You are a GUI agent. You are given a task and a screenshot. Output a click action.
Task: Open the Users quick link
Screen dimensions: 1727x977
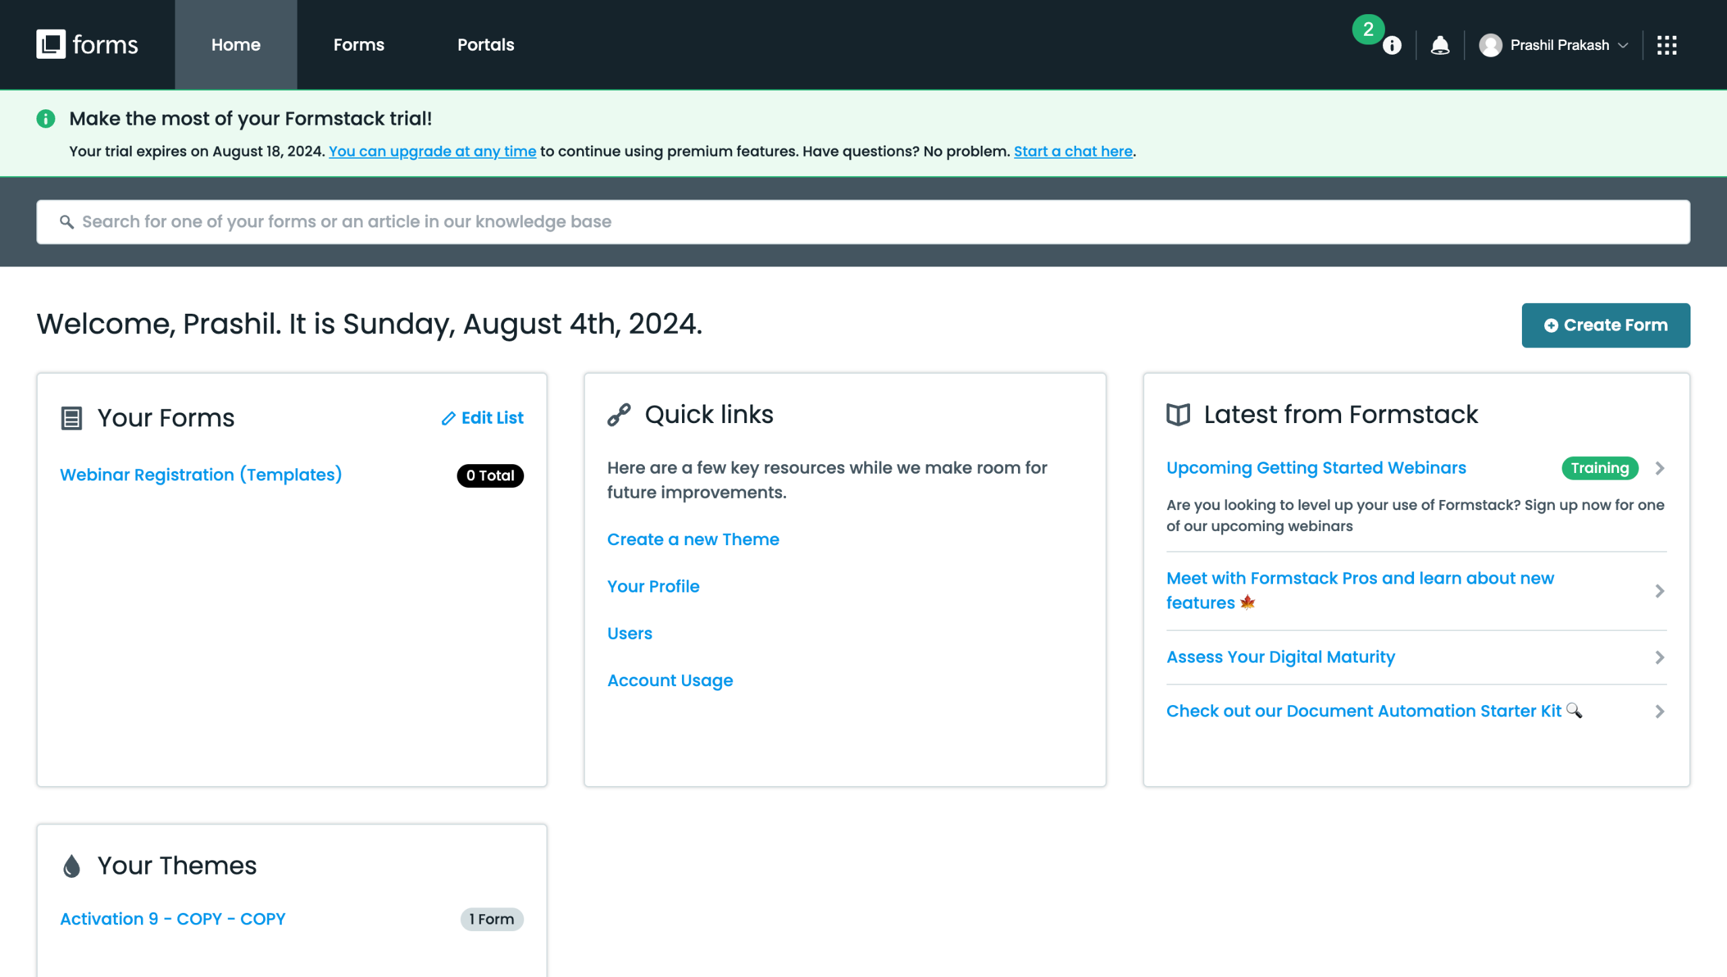click(x=629, y=634)
